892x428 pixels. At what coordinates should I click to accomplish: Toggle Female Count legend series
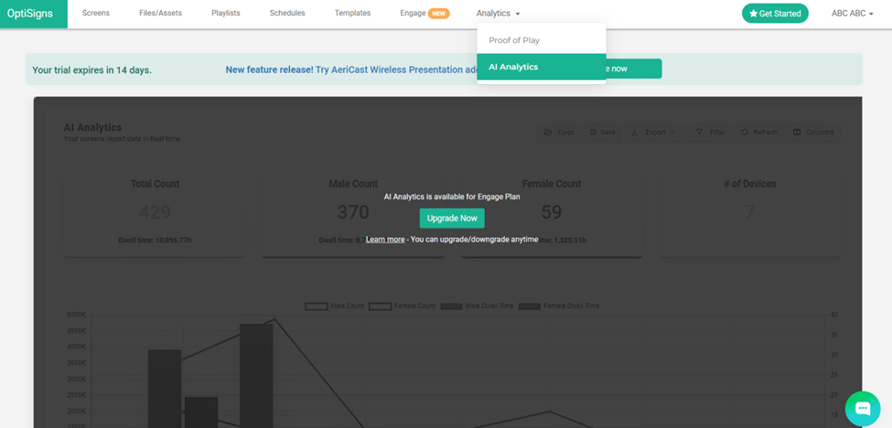coord(401,306)
